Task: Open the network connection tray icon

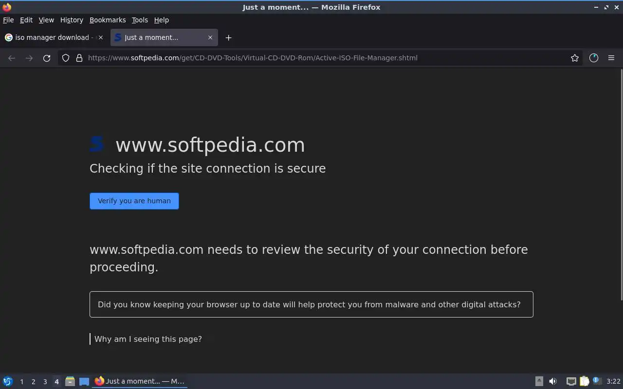Action: 571,381
